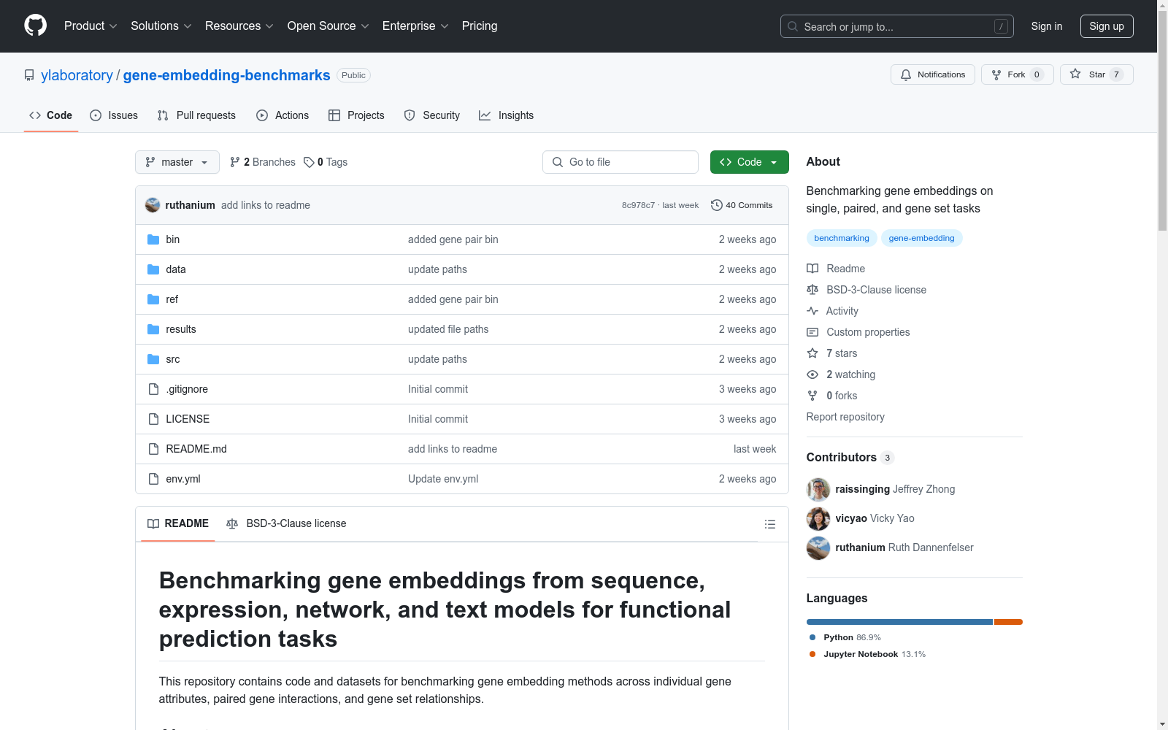The image size is (1168, 730).
Task: Switch to the Issues tab
Action: tap(114, 115)
